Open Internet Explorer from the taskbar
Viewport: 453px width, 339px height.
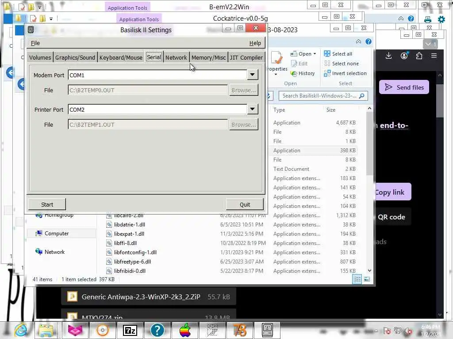20,330
